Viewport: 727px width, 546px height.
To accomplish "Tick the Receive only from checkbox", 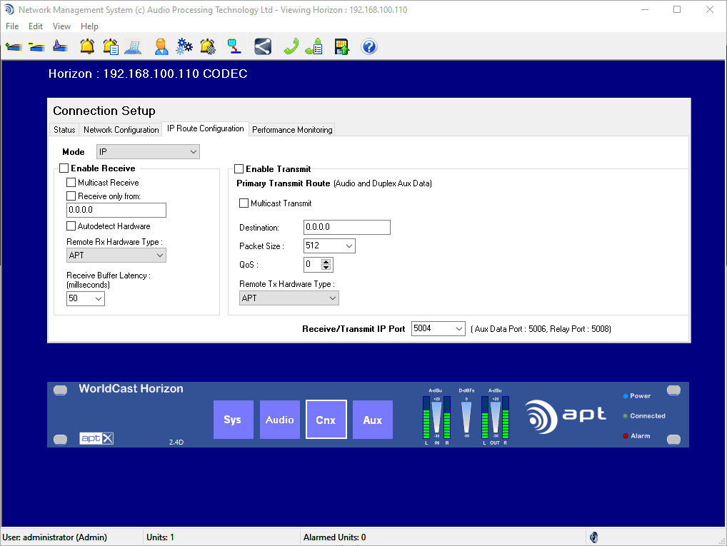I will [x=71, y=196].
